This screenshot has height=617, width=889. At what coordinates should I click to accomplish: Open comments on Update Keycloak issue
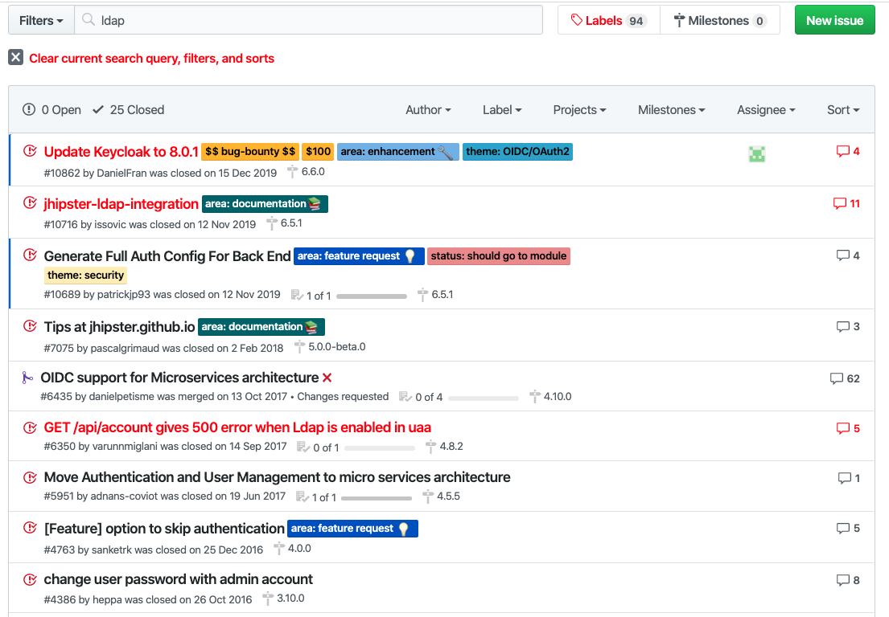[x=848, y=151]
